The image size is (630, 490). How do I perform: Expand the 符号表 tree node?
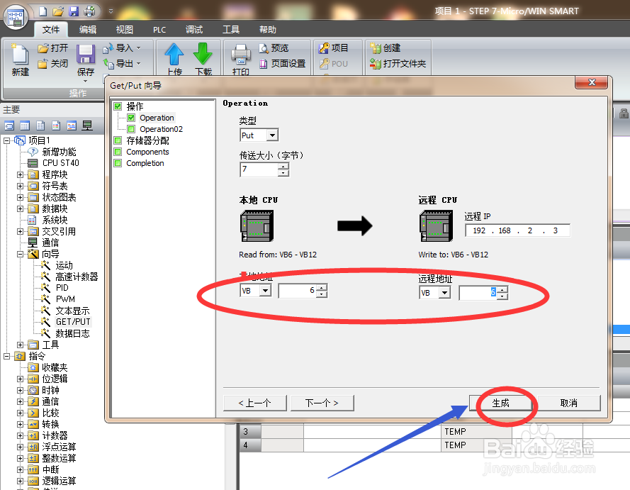[20, 186]
